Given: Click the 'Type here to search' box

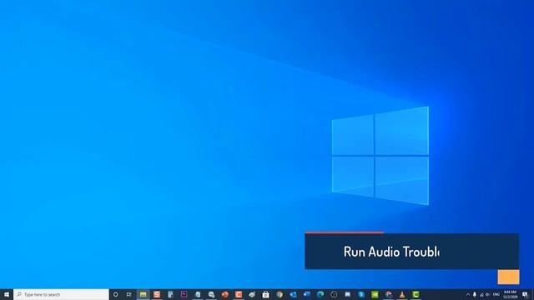Looking at the screenshot, I should (x=61, y=294).
